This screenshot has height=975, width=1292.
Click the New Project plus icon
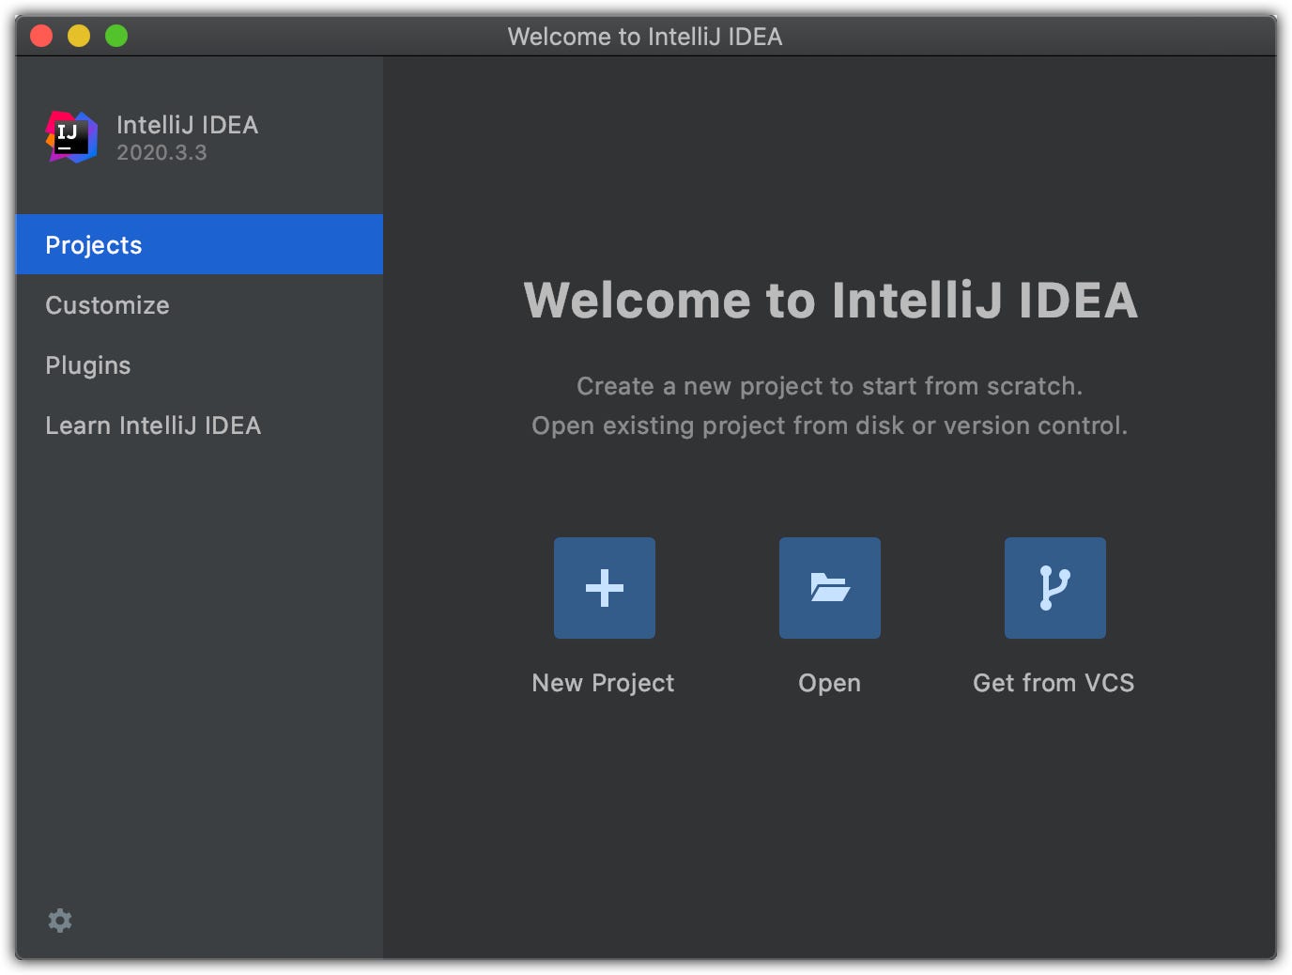pyautogui.click(x=604, y=588)
